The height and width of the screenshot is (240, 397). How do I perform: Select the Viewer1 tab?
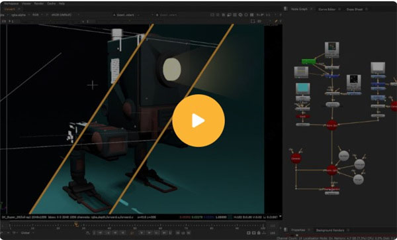click(10, 9)
